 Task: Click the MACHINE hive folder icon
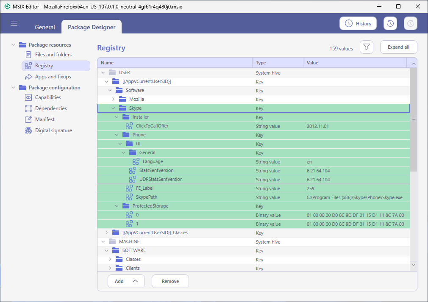pos(112,241)
